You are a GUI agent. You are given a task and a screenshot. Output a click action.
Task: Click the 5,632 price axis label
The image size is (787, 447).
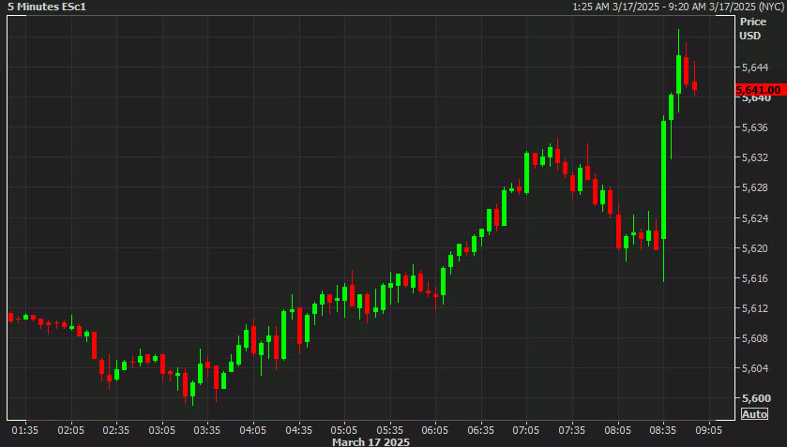coord(755,157)
